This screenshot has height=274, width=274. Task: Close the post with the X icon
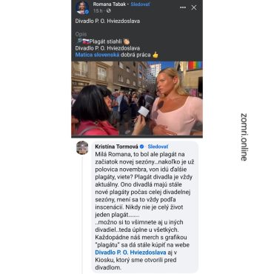click(194, 7)
